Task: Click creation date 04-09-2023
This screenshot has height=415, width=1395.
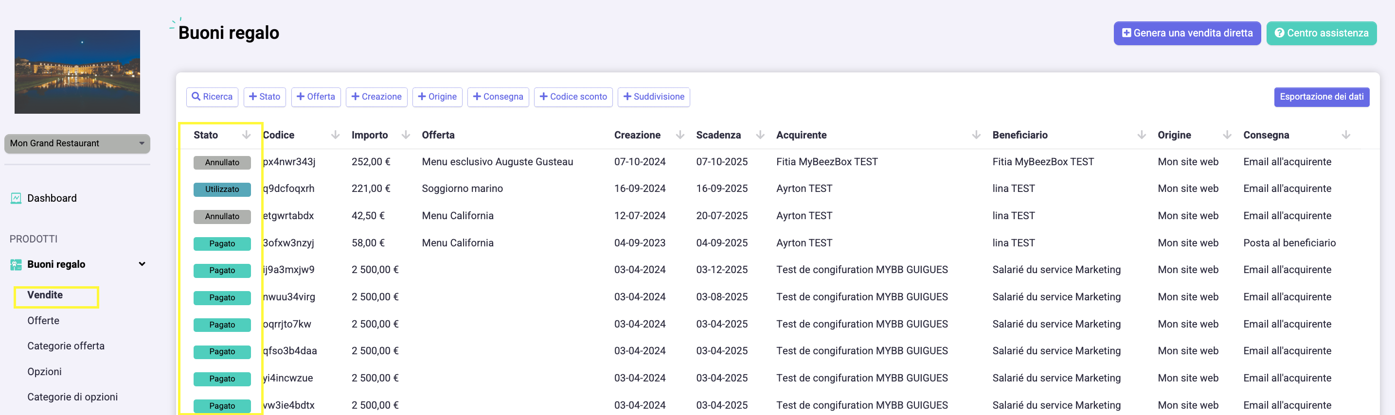Action: [640, 243]
